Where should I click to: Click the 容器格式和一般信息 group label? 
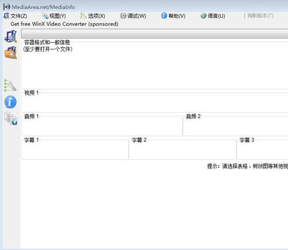tap(47, 43)
